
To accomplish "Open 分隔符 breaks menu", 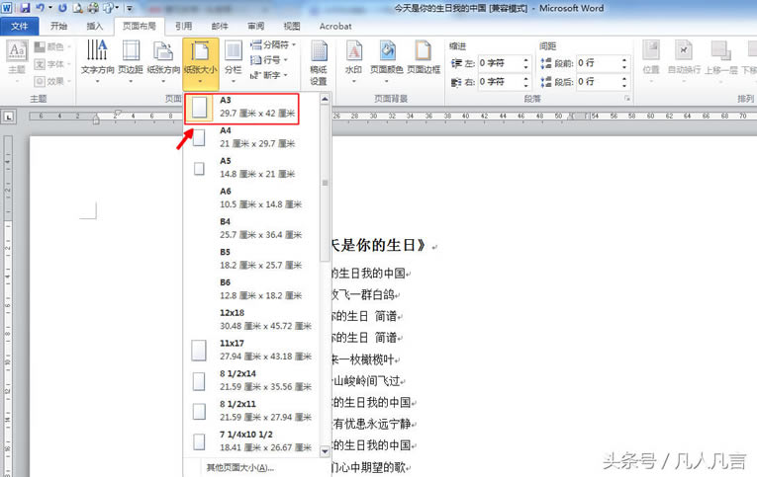I will point(273,44).
